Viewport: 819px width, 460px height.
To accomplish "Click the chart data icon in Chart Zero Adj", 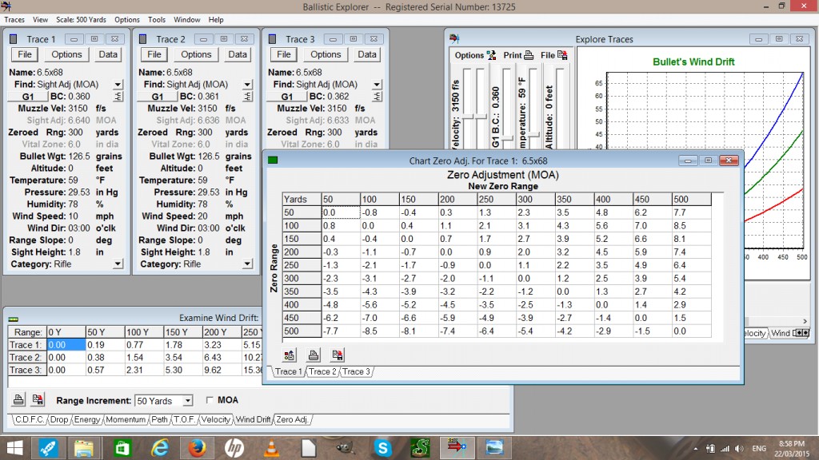I will click(289, 355).
